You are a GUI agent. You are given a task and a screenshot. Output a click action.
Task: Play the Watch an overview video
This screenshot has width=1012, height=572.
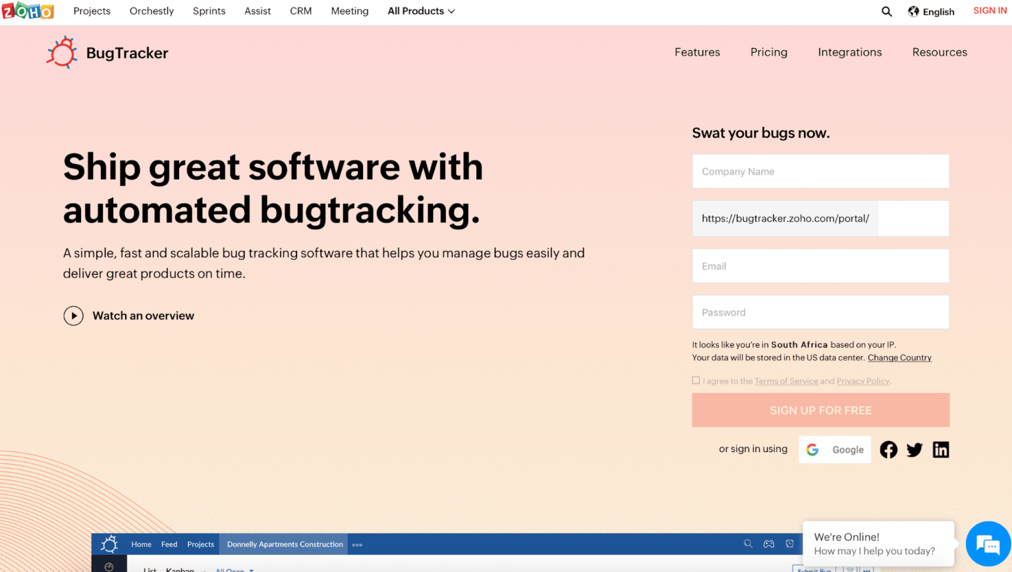pyautogui.click(x=74, y=316)
